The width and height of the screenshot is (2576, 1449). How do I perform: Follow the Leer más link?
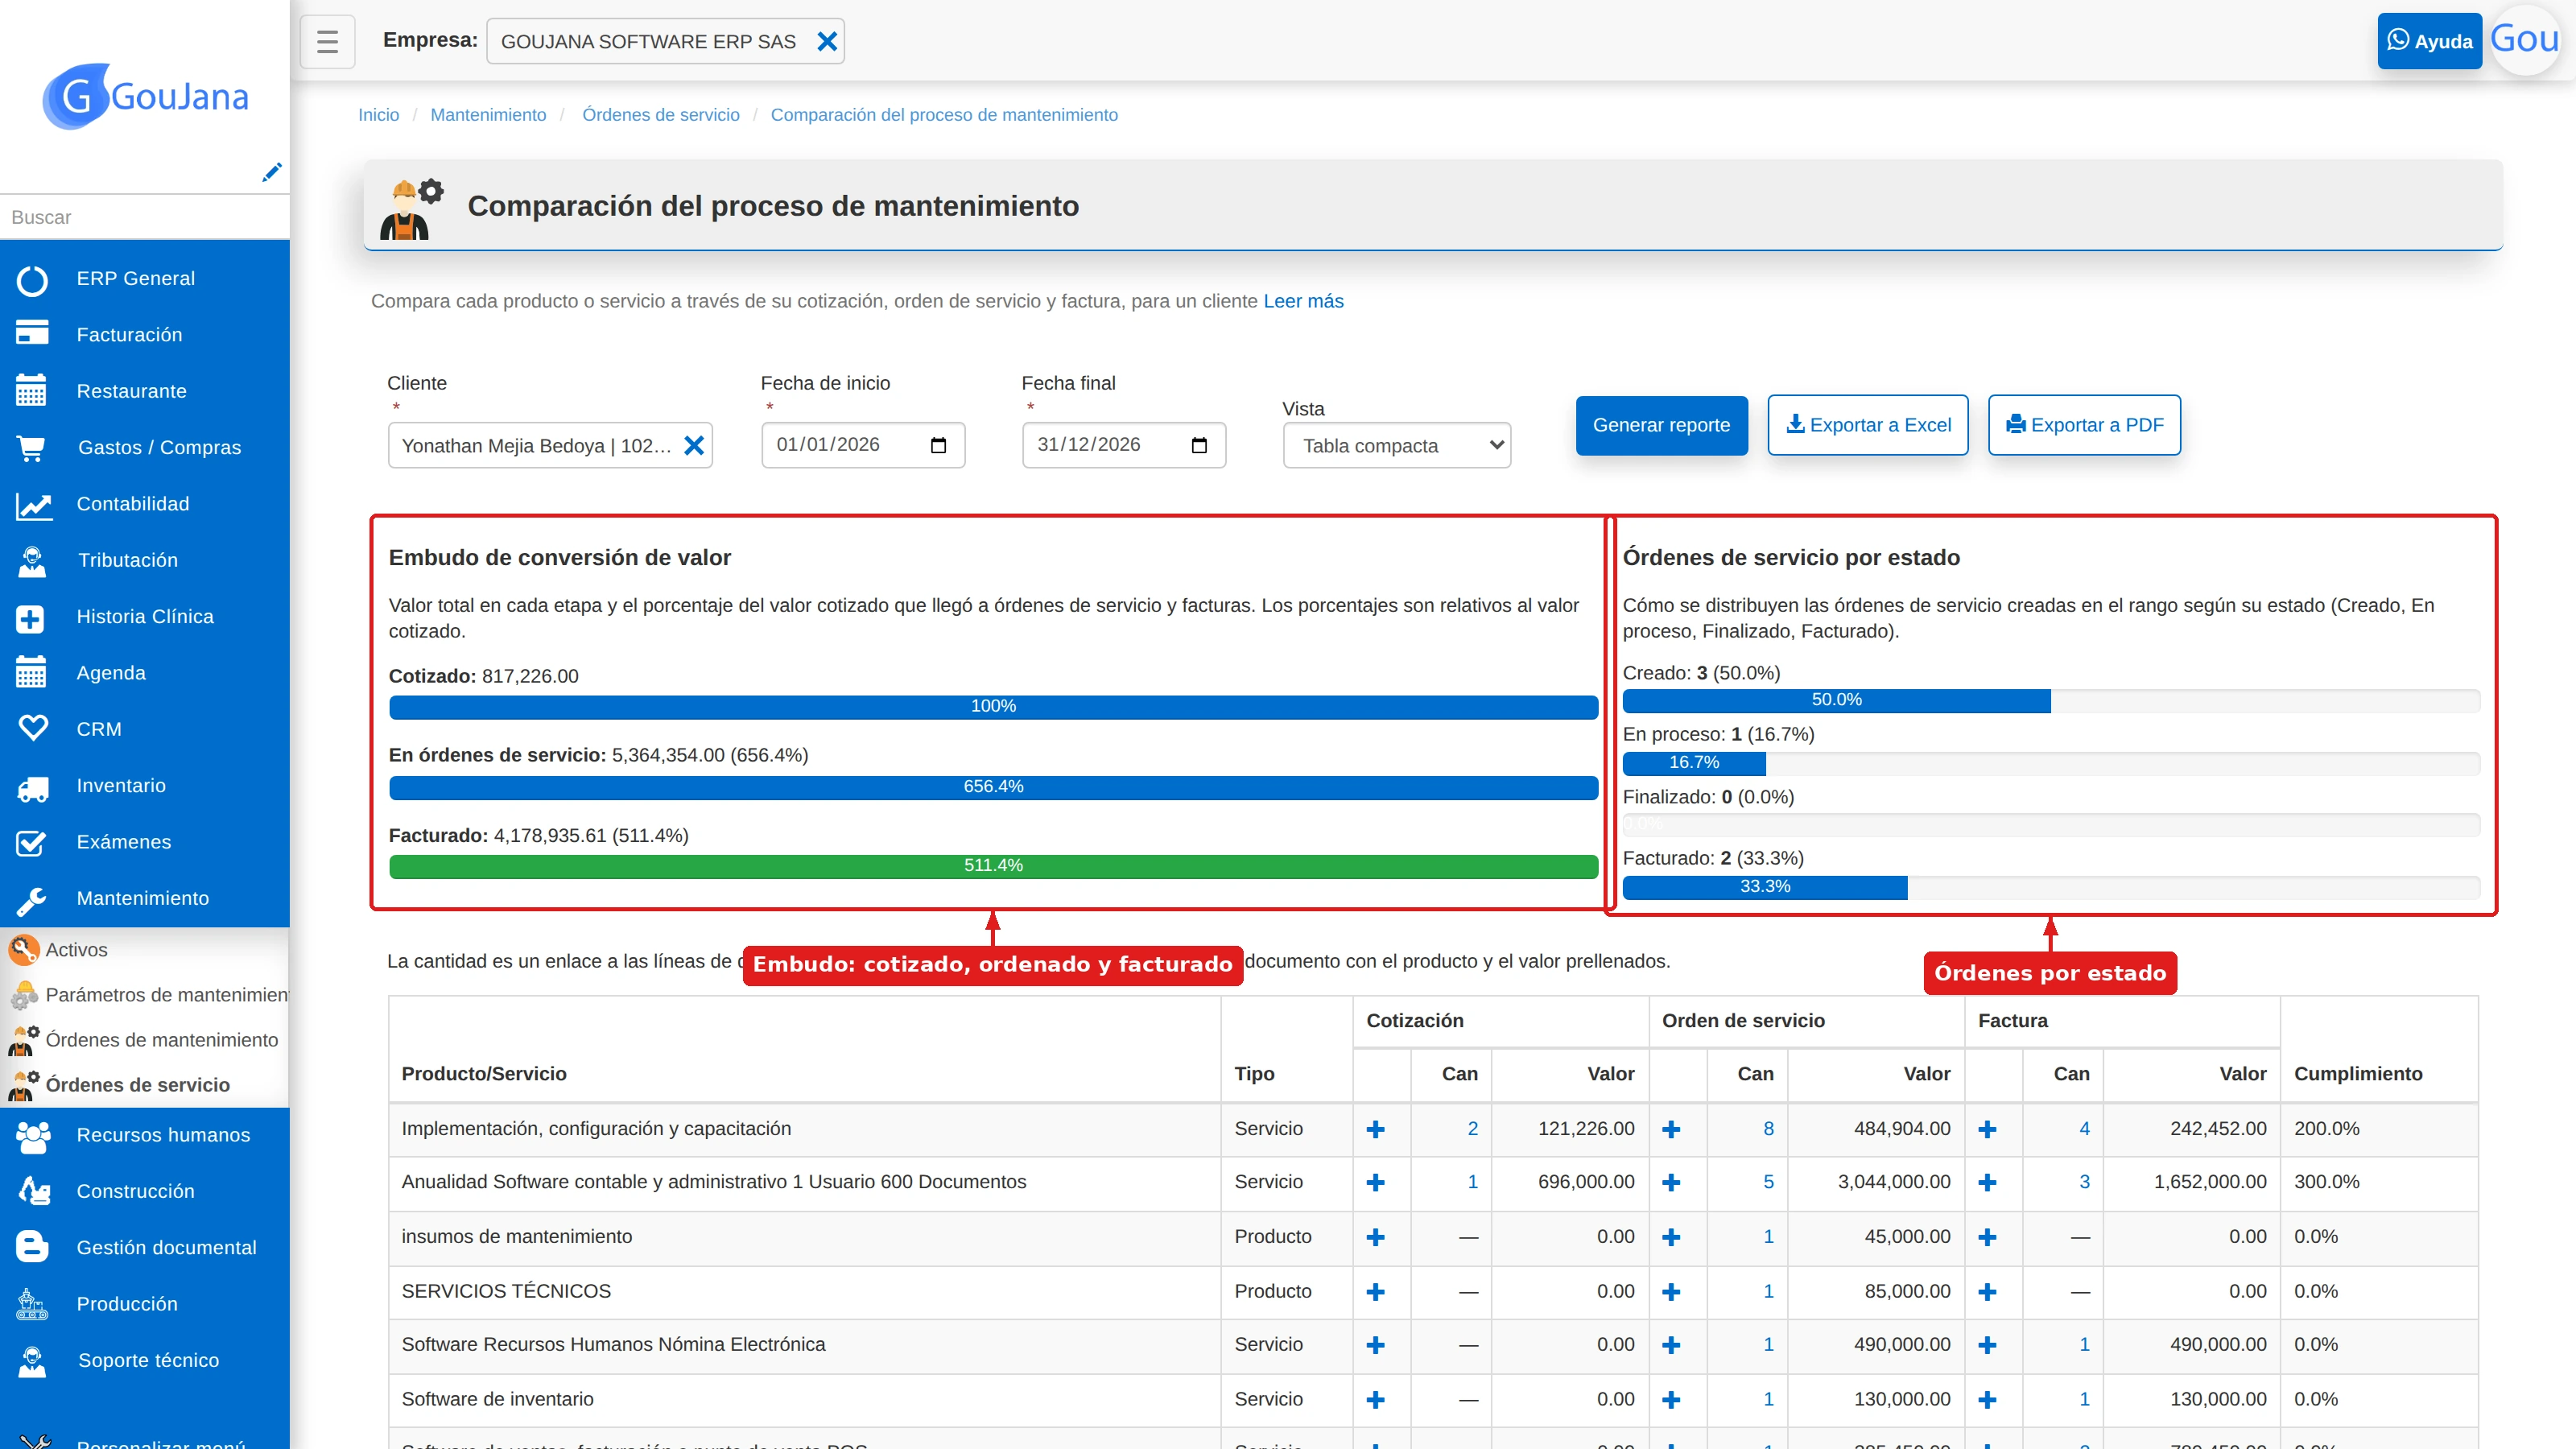(1303, 301)
